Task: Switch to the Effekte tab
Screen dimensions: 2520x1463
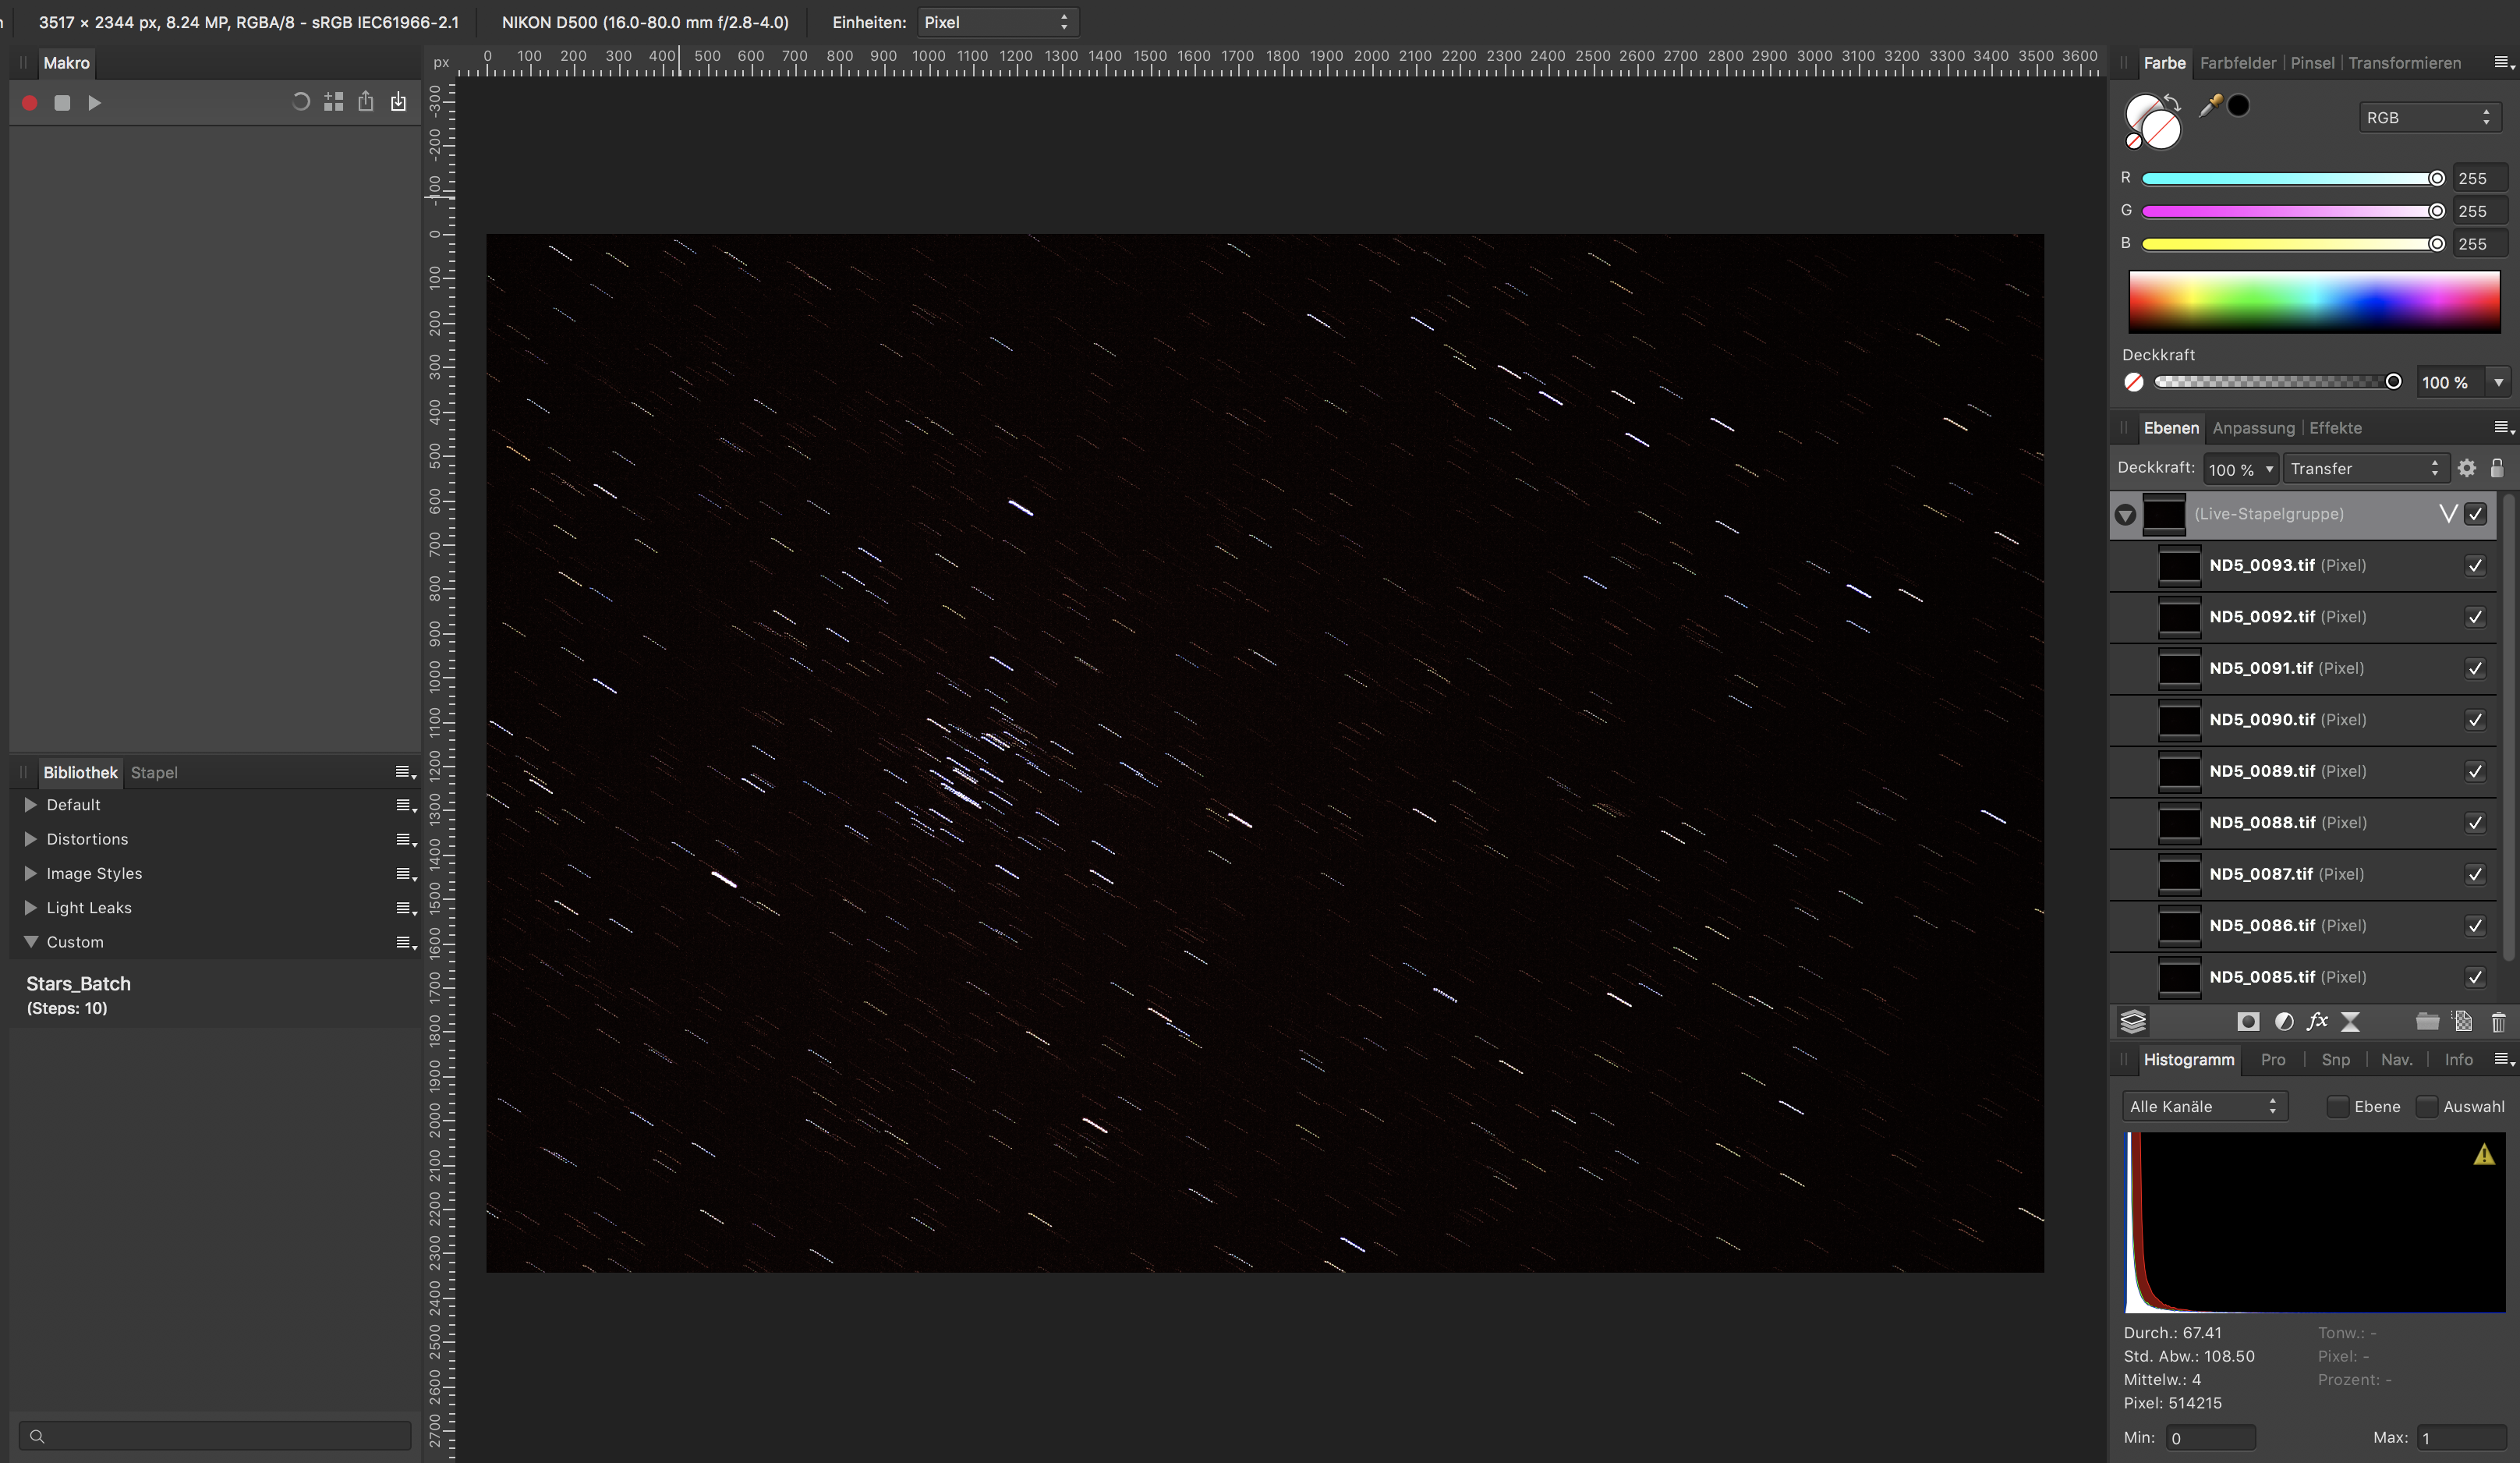Action: tap(2335, 428)
